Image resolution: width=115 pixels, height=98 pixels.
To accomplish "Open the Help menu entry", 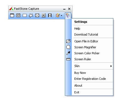I will tap(93, 29).
